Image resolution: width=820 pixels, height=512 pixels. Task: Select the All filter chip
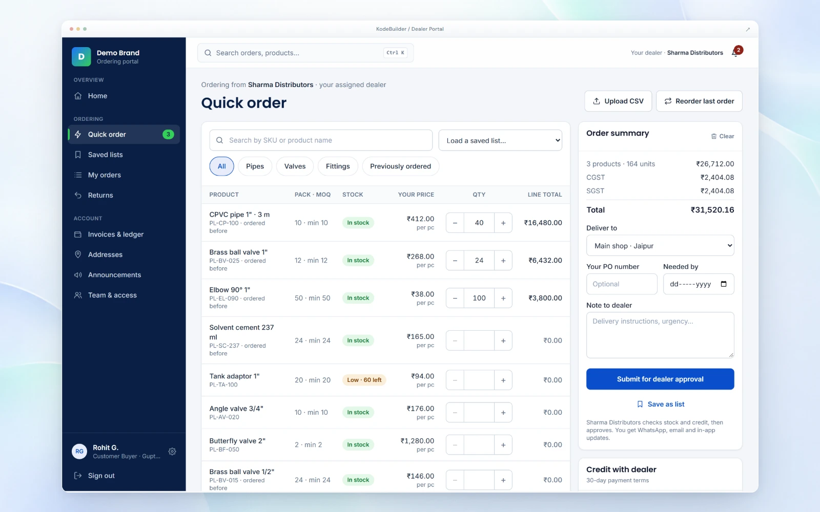click(x=221, y=166)
